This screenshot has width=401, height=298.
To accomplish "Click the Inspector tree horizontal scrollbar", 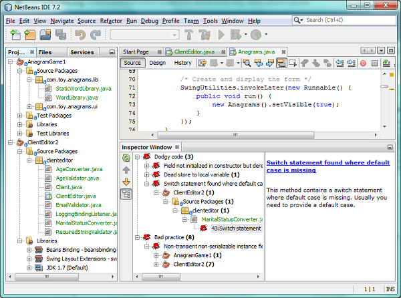I will (161, 277).
